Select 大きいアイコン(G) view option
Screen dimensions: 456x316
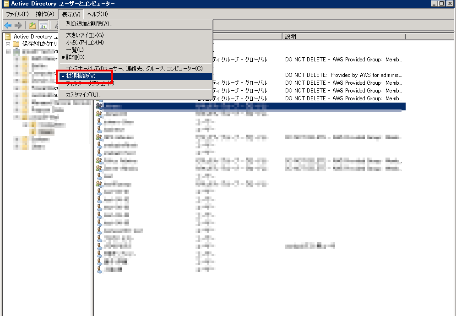click(85, 35)
